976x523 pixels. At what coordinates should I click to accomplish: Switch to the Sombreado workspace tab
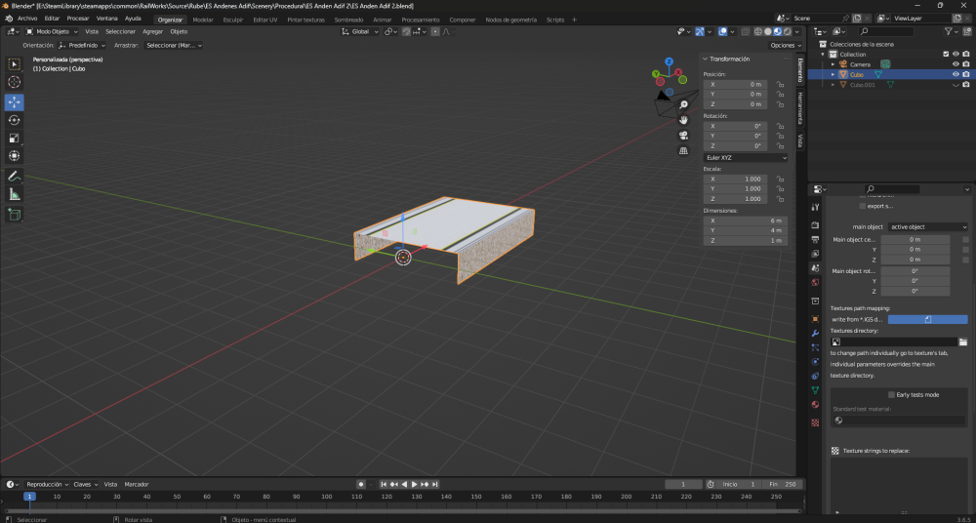tap(348, 20)
